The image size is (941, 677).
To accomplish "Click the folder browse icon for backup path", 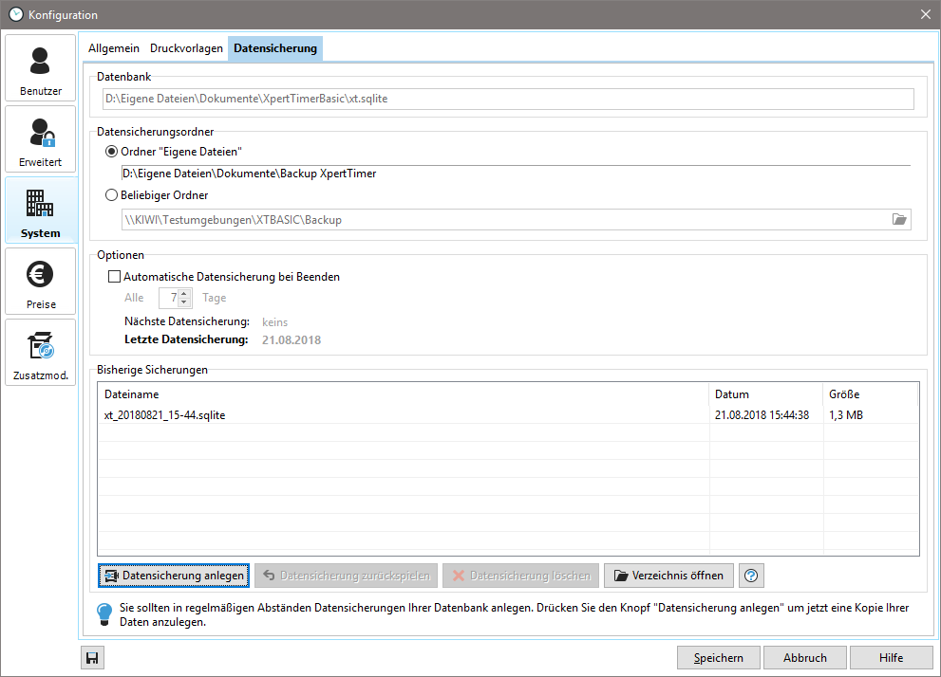I will tap(899, 220).
